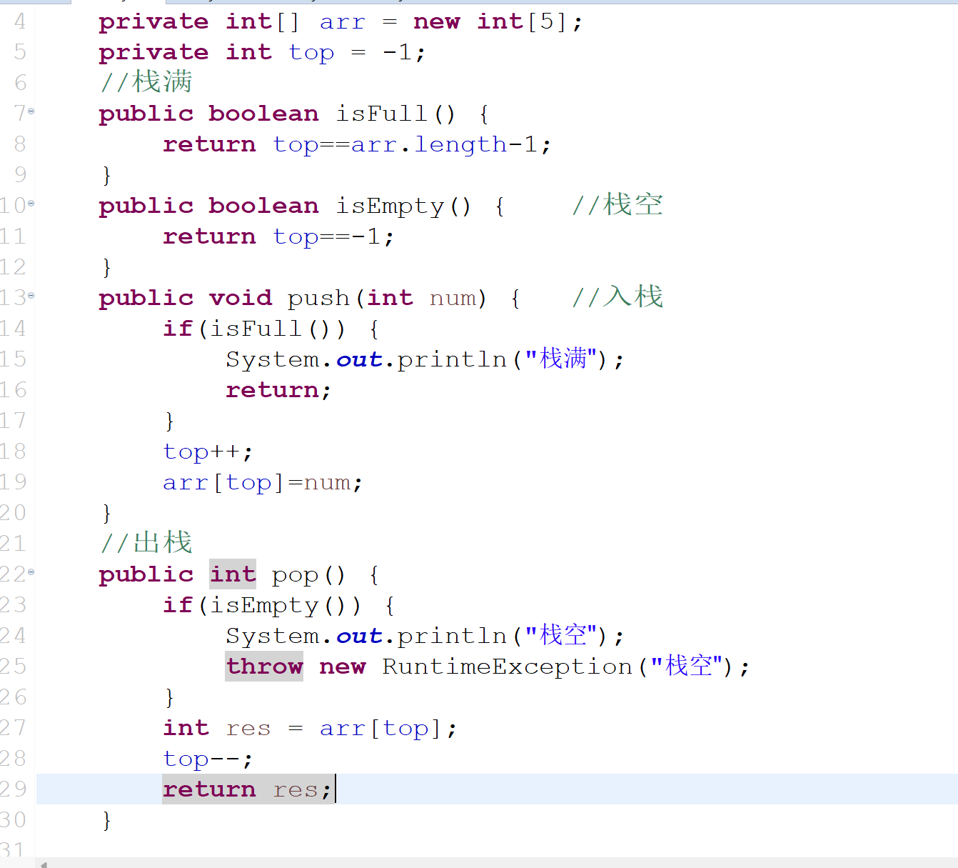Click 'top = -1' field declaration
This screenshot has height=868, width=958.
[350, 52]
